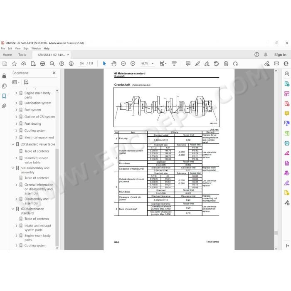
Task: Click the cloud upload icon
Action: point(24,64)
